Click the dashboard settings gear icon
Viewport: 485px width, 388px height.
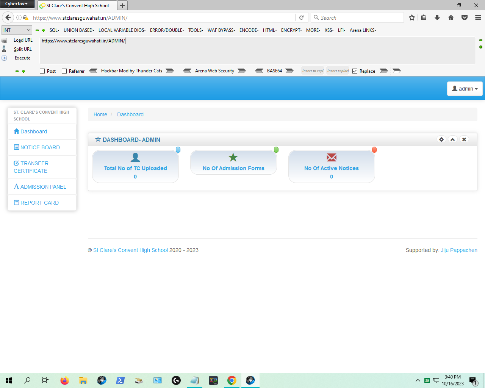tap(441, 139)
